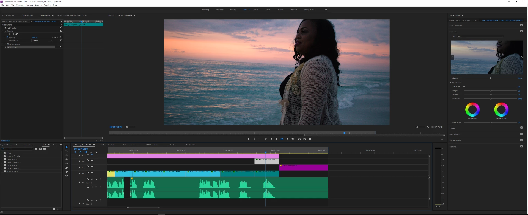528x215 pixels.
Task: Open timeline display settings wrench
Action: click(x=96, y=152)
